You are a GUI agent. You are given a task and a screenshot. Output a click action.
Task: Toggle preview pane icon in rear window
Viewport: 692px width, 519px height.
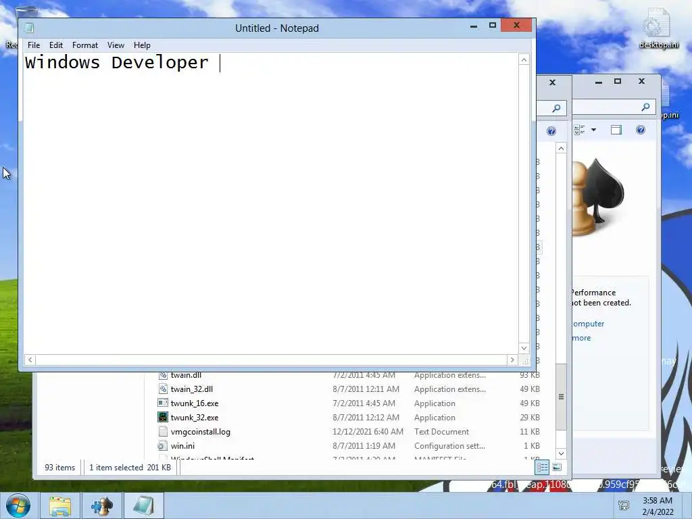coord(616,130)
